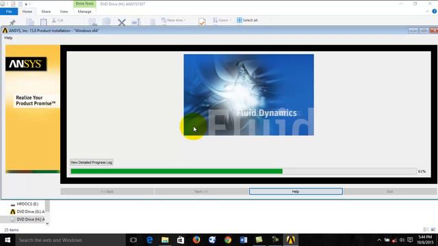This screenshot has height=246, width=438.
Task: Switch to the Share ribbon tab
Action: (x=46, y=12)
